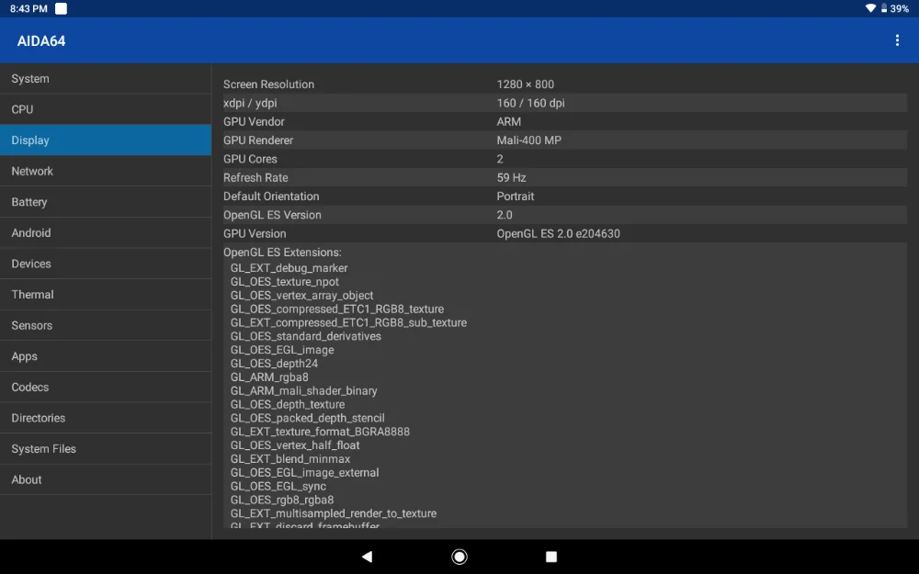Open the Network section

pos(106,171)
